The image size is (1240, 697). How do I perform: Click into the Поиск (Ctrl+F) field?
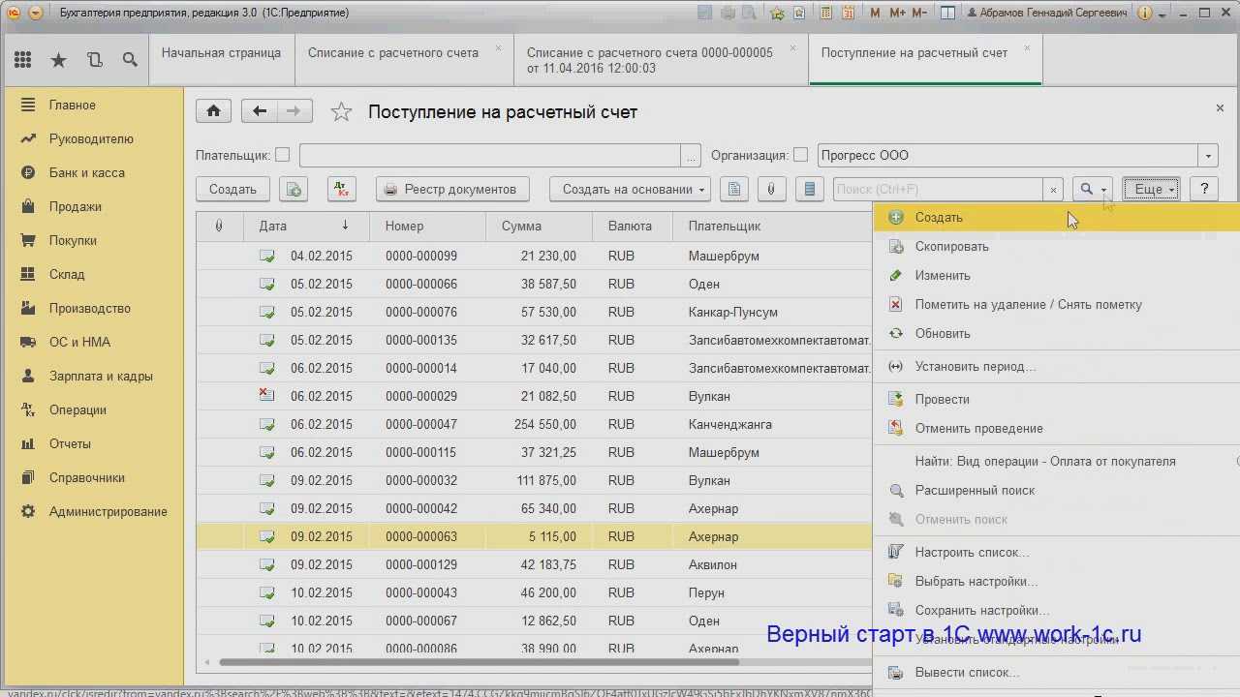[938, 190]
